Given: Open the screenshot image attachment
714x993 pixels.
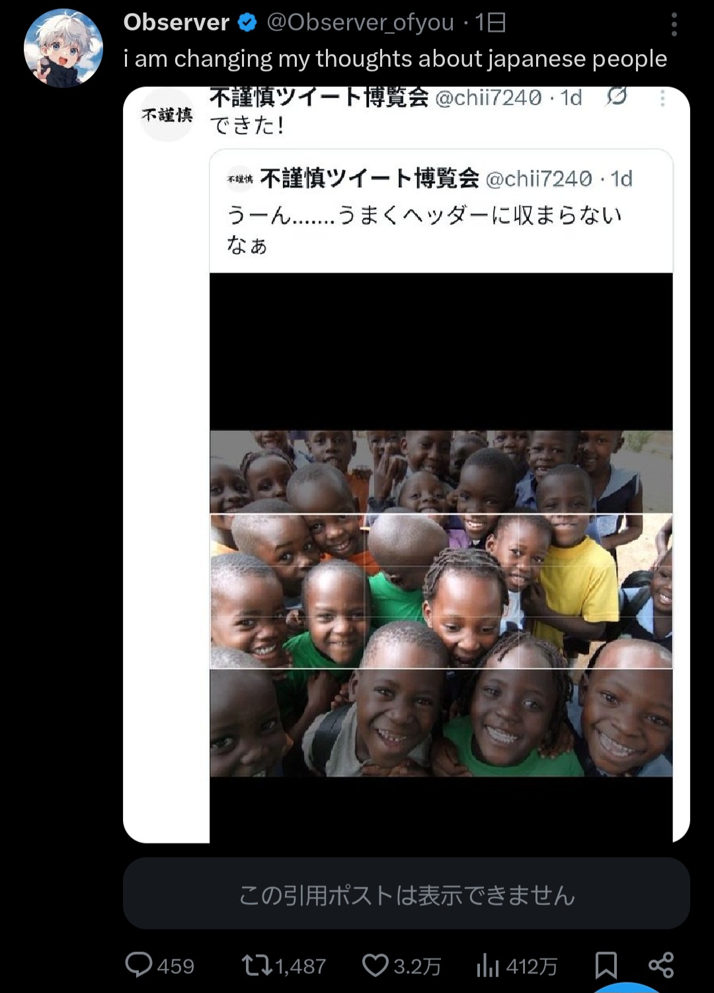Looking at the screenshot, I should click(407, 465).
